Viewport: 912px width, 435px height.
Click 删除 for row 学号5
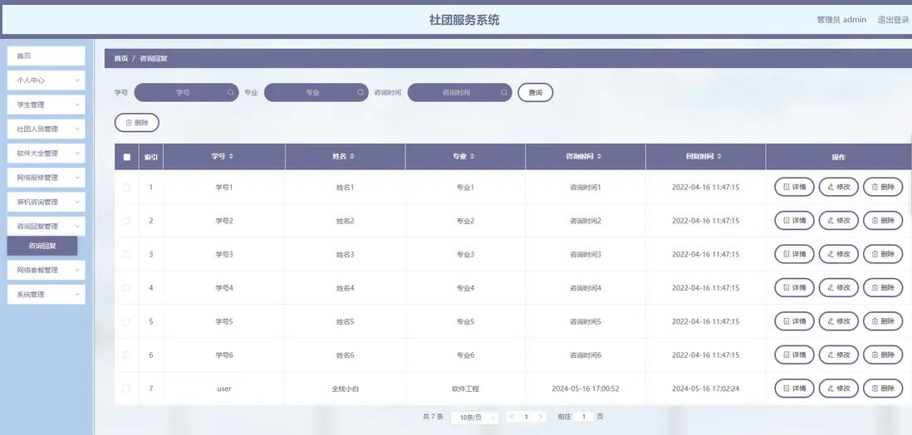(x=883, y=321)
